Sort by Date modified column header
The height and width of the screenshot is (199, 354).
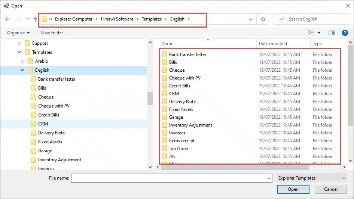(x=273, y=44)
